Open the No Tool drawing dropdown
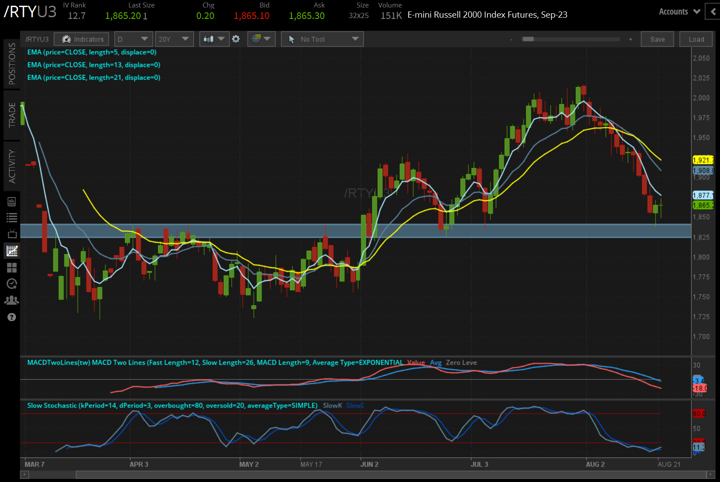The width and height of the screenshot is (720, 482). tap(322, 39)
